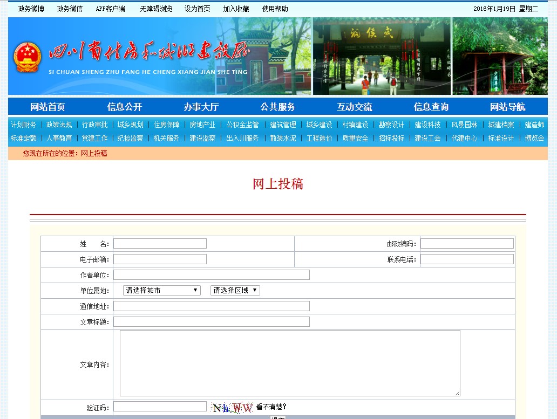
Task: Open 政策法规 sub-navigation link
Action: coord(59,125)
